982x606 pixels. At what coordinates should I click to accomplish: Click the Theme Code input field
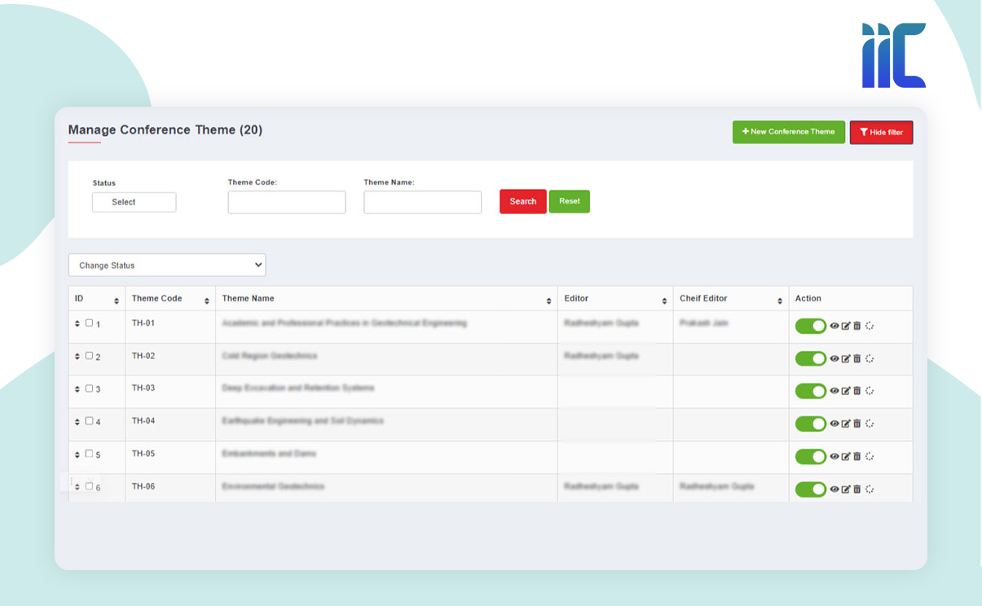(x=287, y=202)
